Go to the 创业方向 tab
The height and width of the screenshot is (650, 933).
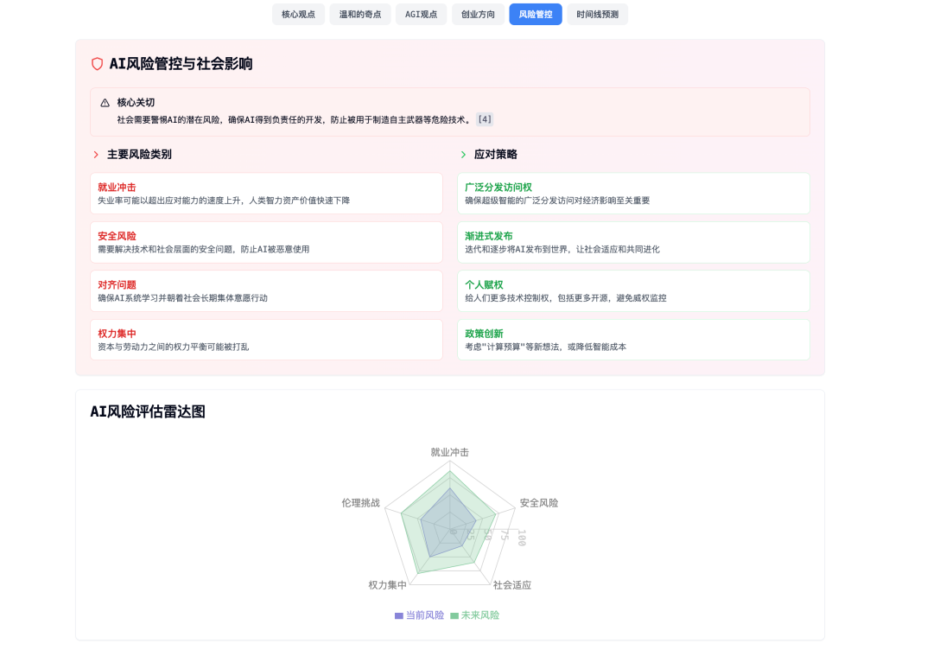(478, 14)
